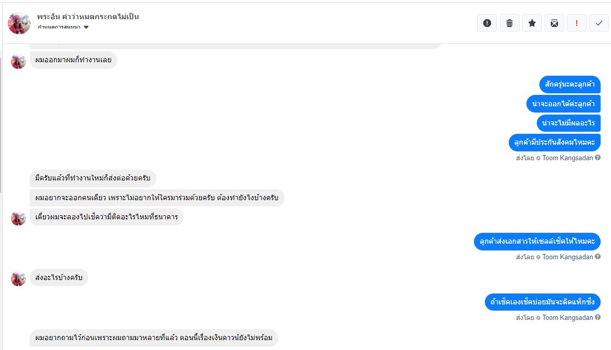The width and height of the screenshot is (611, 350).
Task: Open the customer's profile picture in header
Action: tap(19, 23)
